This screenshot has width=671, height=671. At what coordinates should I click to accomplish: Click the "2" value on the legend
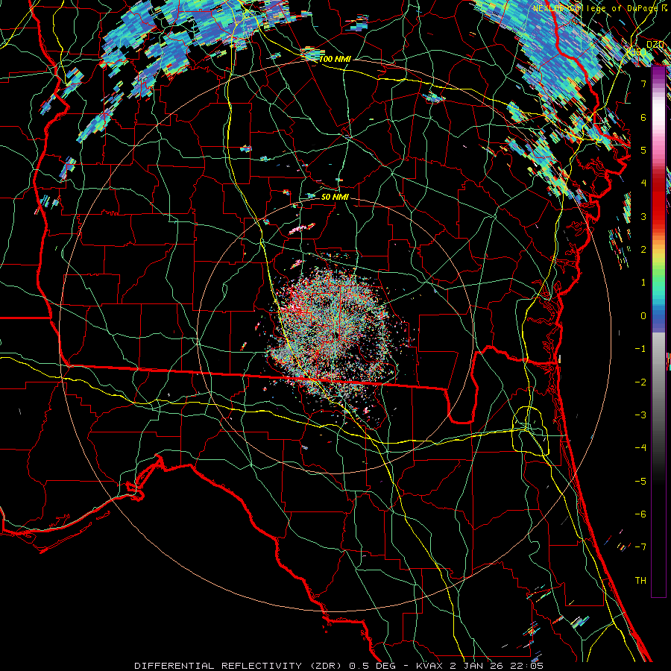pyautogui.click(x=643, y=250)
